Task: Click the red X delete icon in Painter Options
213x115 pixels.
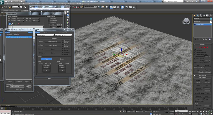Action: (19, 24)
